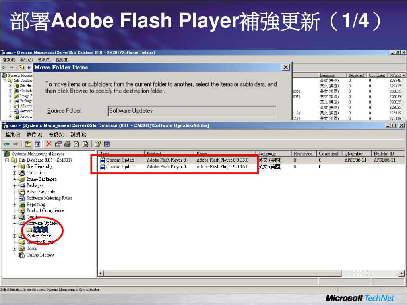The height and width of the screenshot is (305, 407).
Task: Expand the System Status tree node
Action: coord(15,236)
